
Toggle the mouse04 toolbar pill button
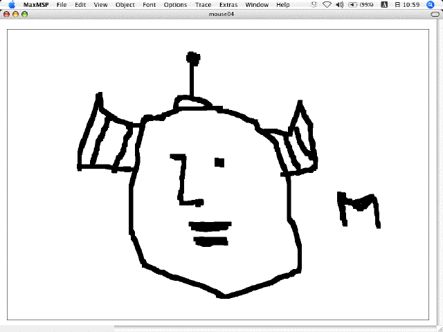(x=435, y=14)
